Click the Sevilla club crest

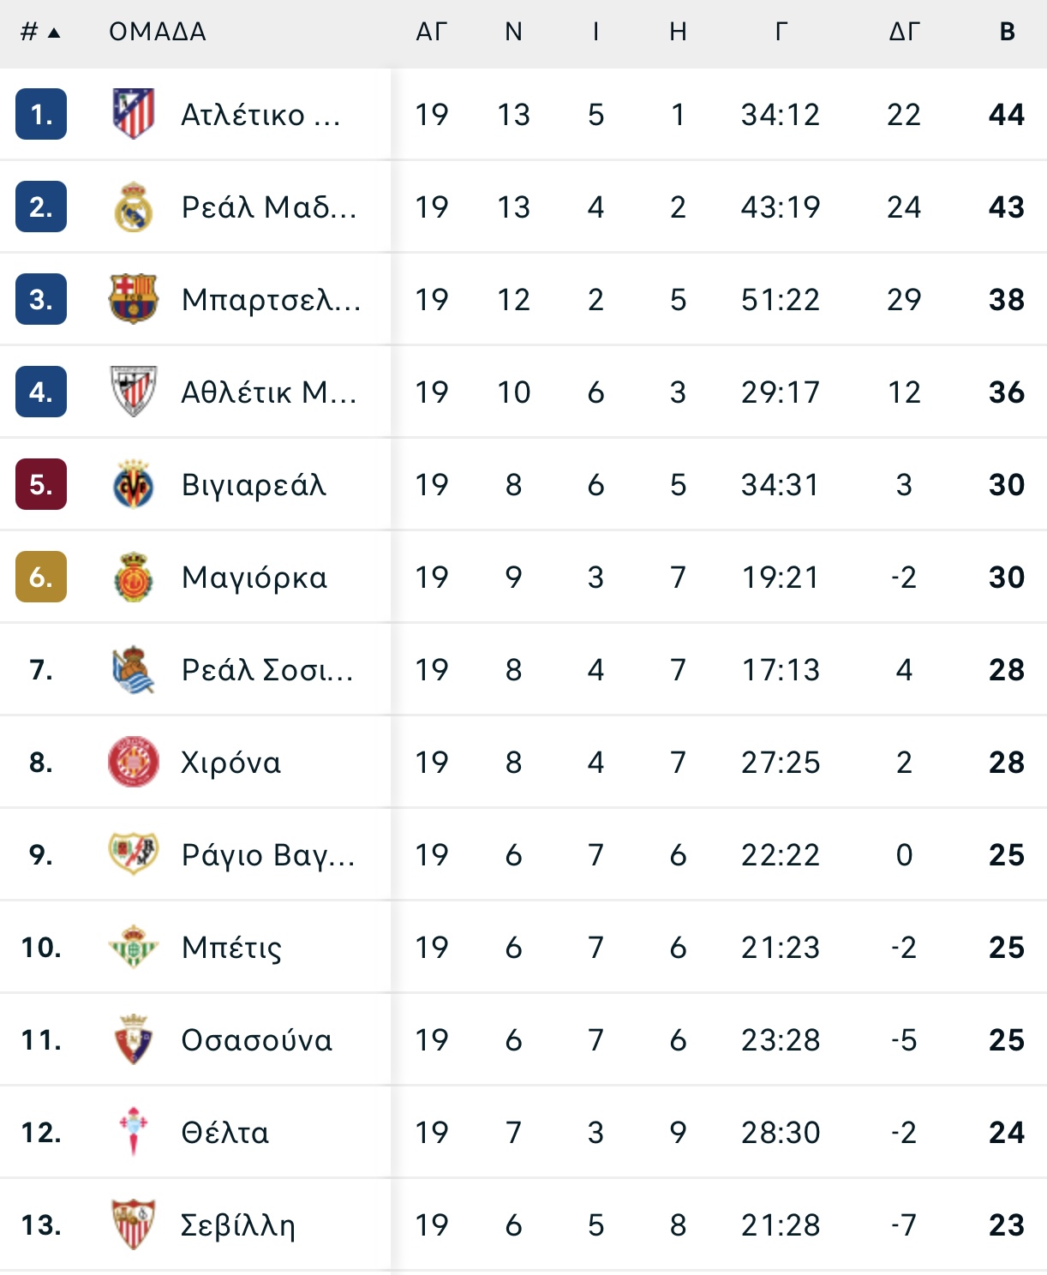point(134,1224)
